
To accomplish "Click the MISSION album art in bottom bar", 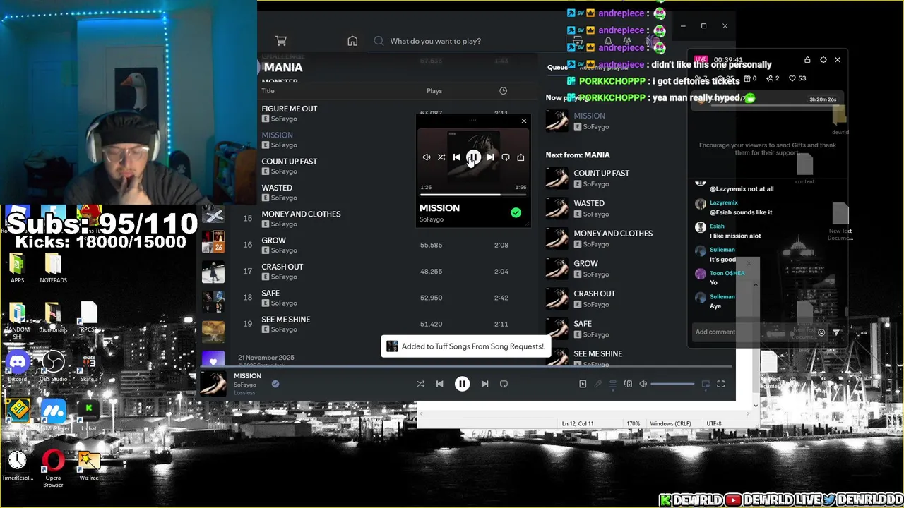I will point(213,384).
